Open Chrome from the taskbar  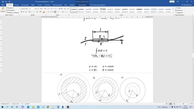48,107
